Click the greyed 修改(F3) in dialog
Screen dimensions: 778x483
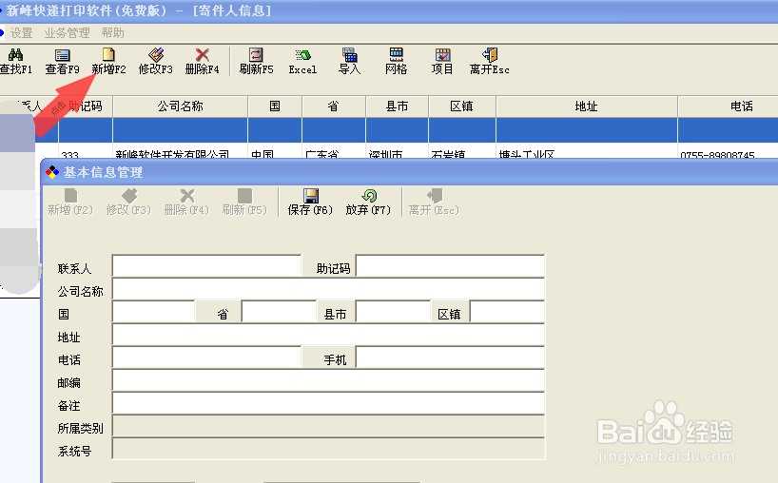(x=128, y=202)
